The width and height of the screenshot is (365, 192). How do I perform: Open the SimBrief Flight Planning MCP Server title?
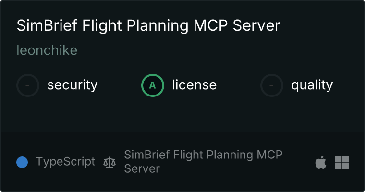point(148,26)
